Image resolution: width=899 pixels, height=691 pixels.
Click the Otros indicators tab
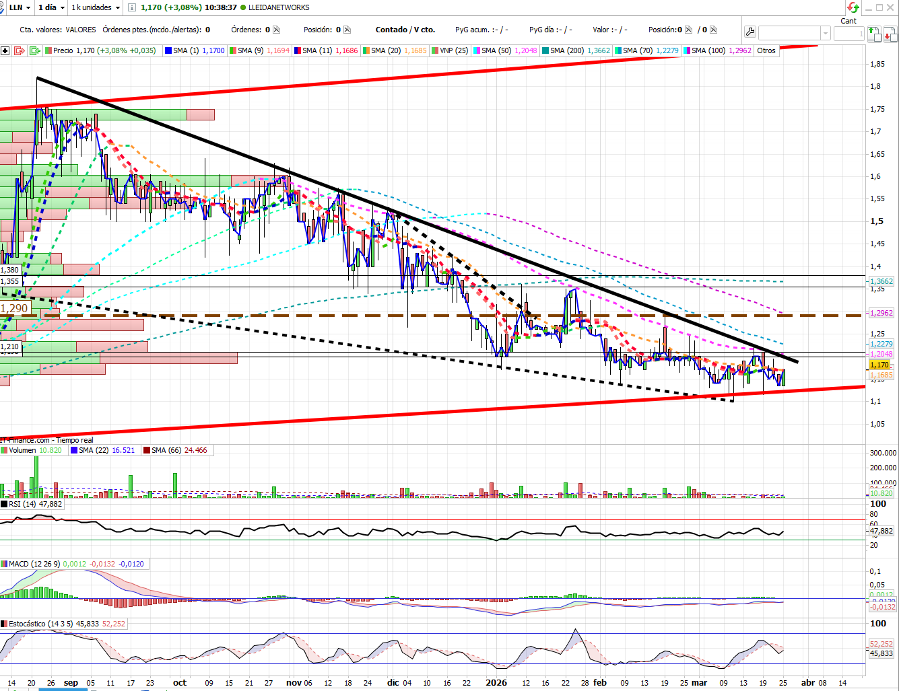click(766, 50)
